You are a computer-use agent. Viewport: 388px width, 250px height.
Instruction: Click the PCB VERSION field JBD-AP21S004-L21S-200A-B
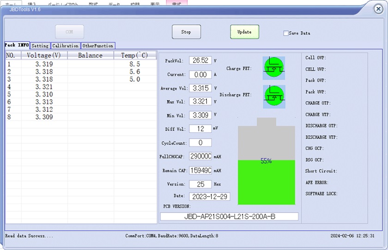click(230, 217)
